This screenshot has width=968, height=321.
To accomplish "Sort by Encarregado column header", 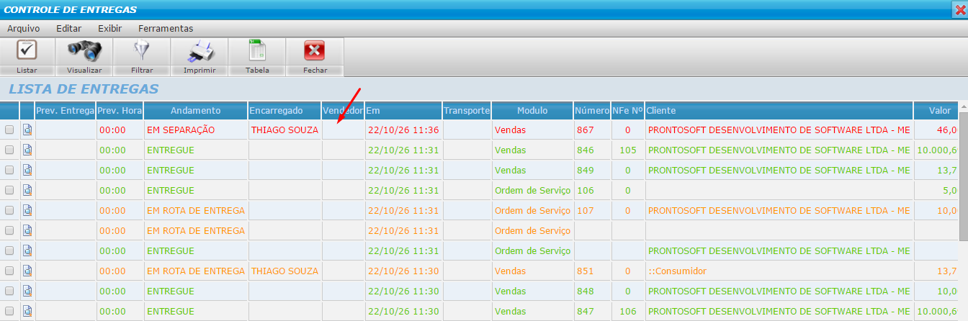I will [284, 111].
